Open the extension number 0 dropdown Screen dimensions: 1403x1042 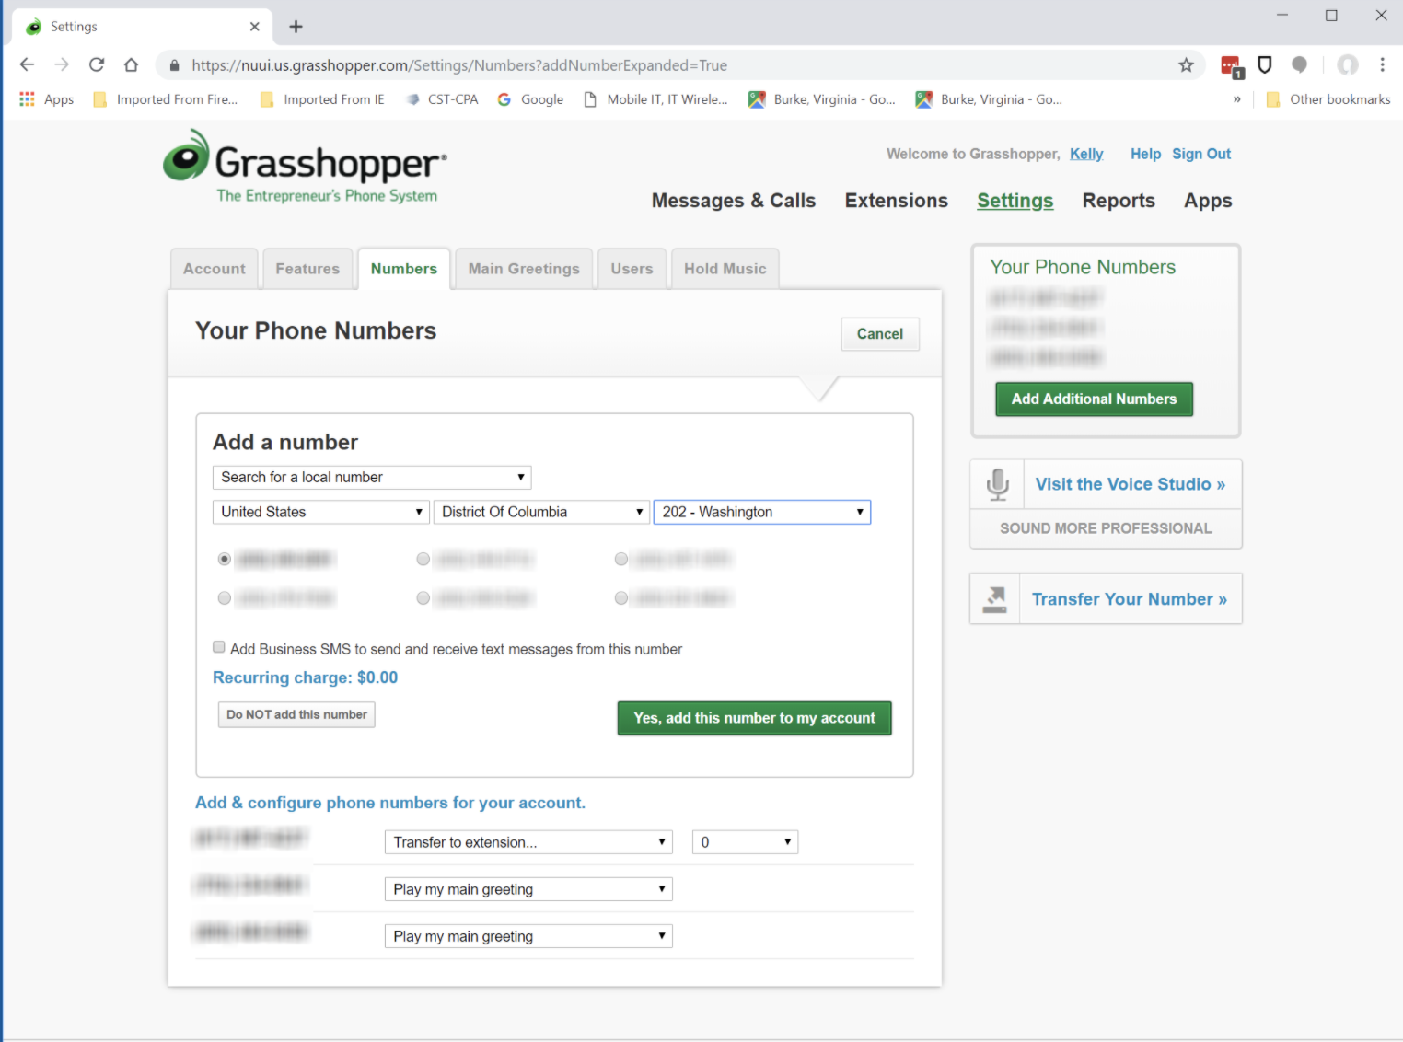coord(745,842)
